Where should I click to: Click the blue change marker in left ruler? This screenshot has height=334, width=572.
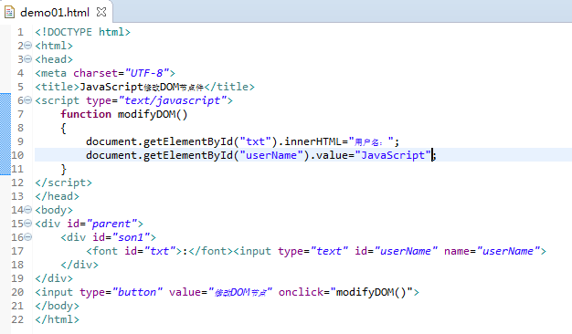click(x=5, y=134)
